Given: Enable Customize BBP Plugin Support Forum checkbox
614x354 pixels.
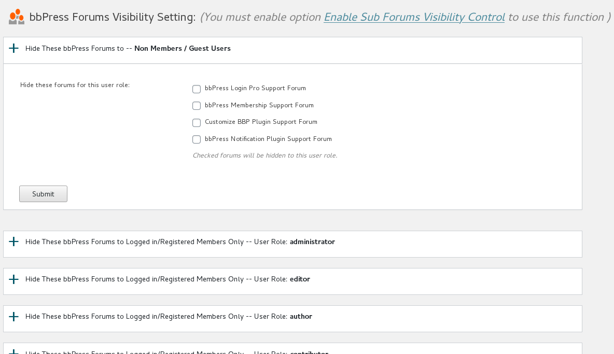Looking at the screenshot, I should pos(197,122).
